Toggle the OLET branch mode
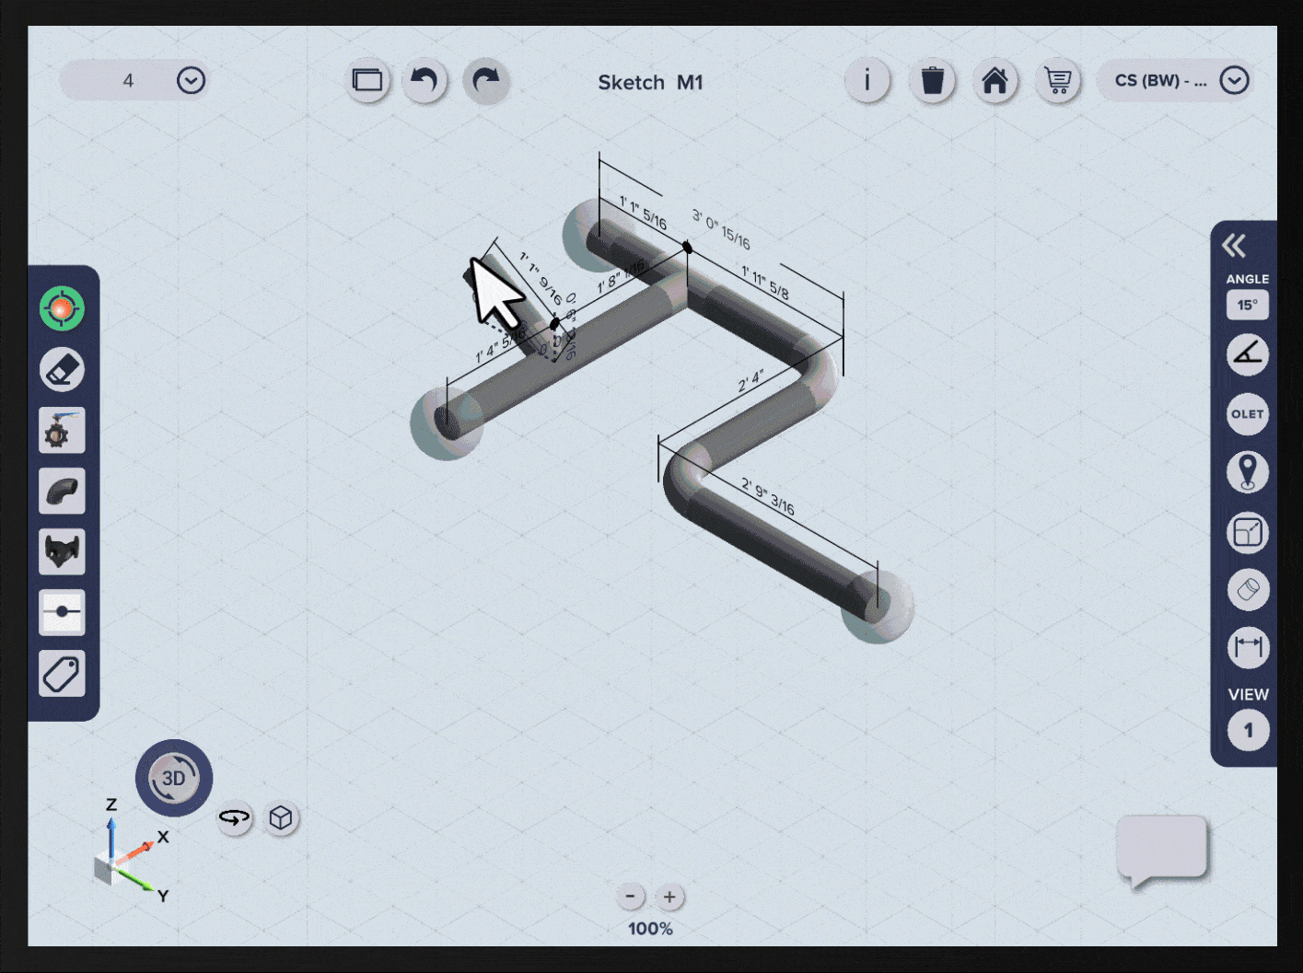The height and width of the screenshot is (973, 1303). (x=1248, y=414)
